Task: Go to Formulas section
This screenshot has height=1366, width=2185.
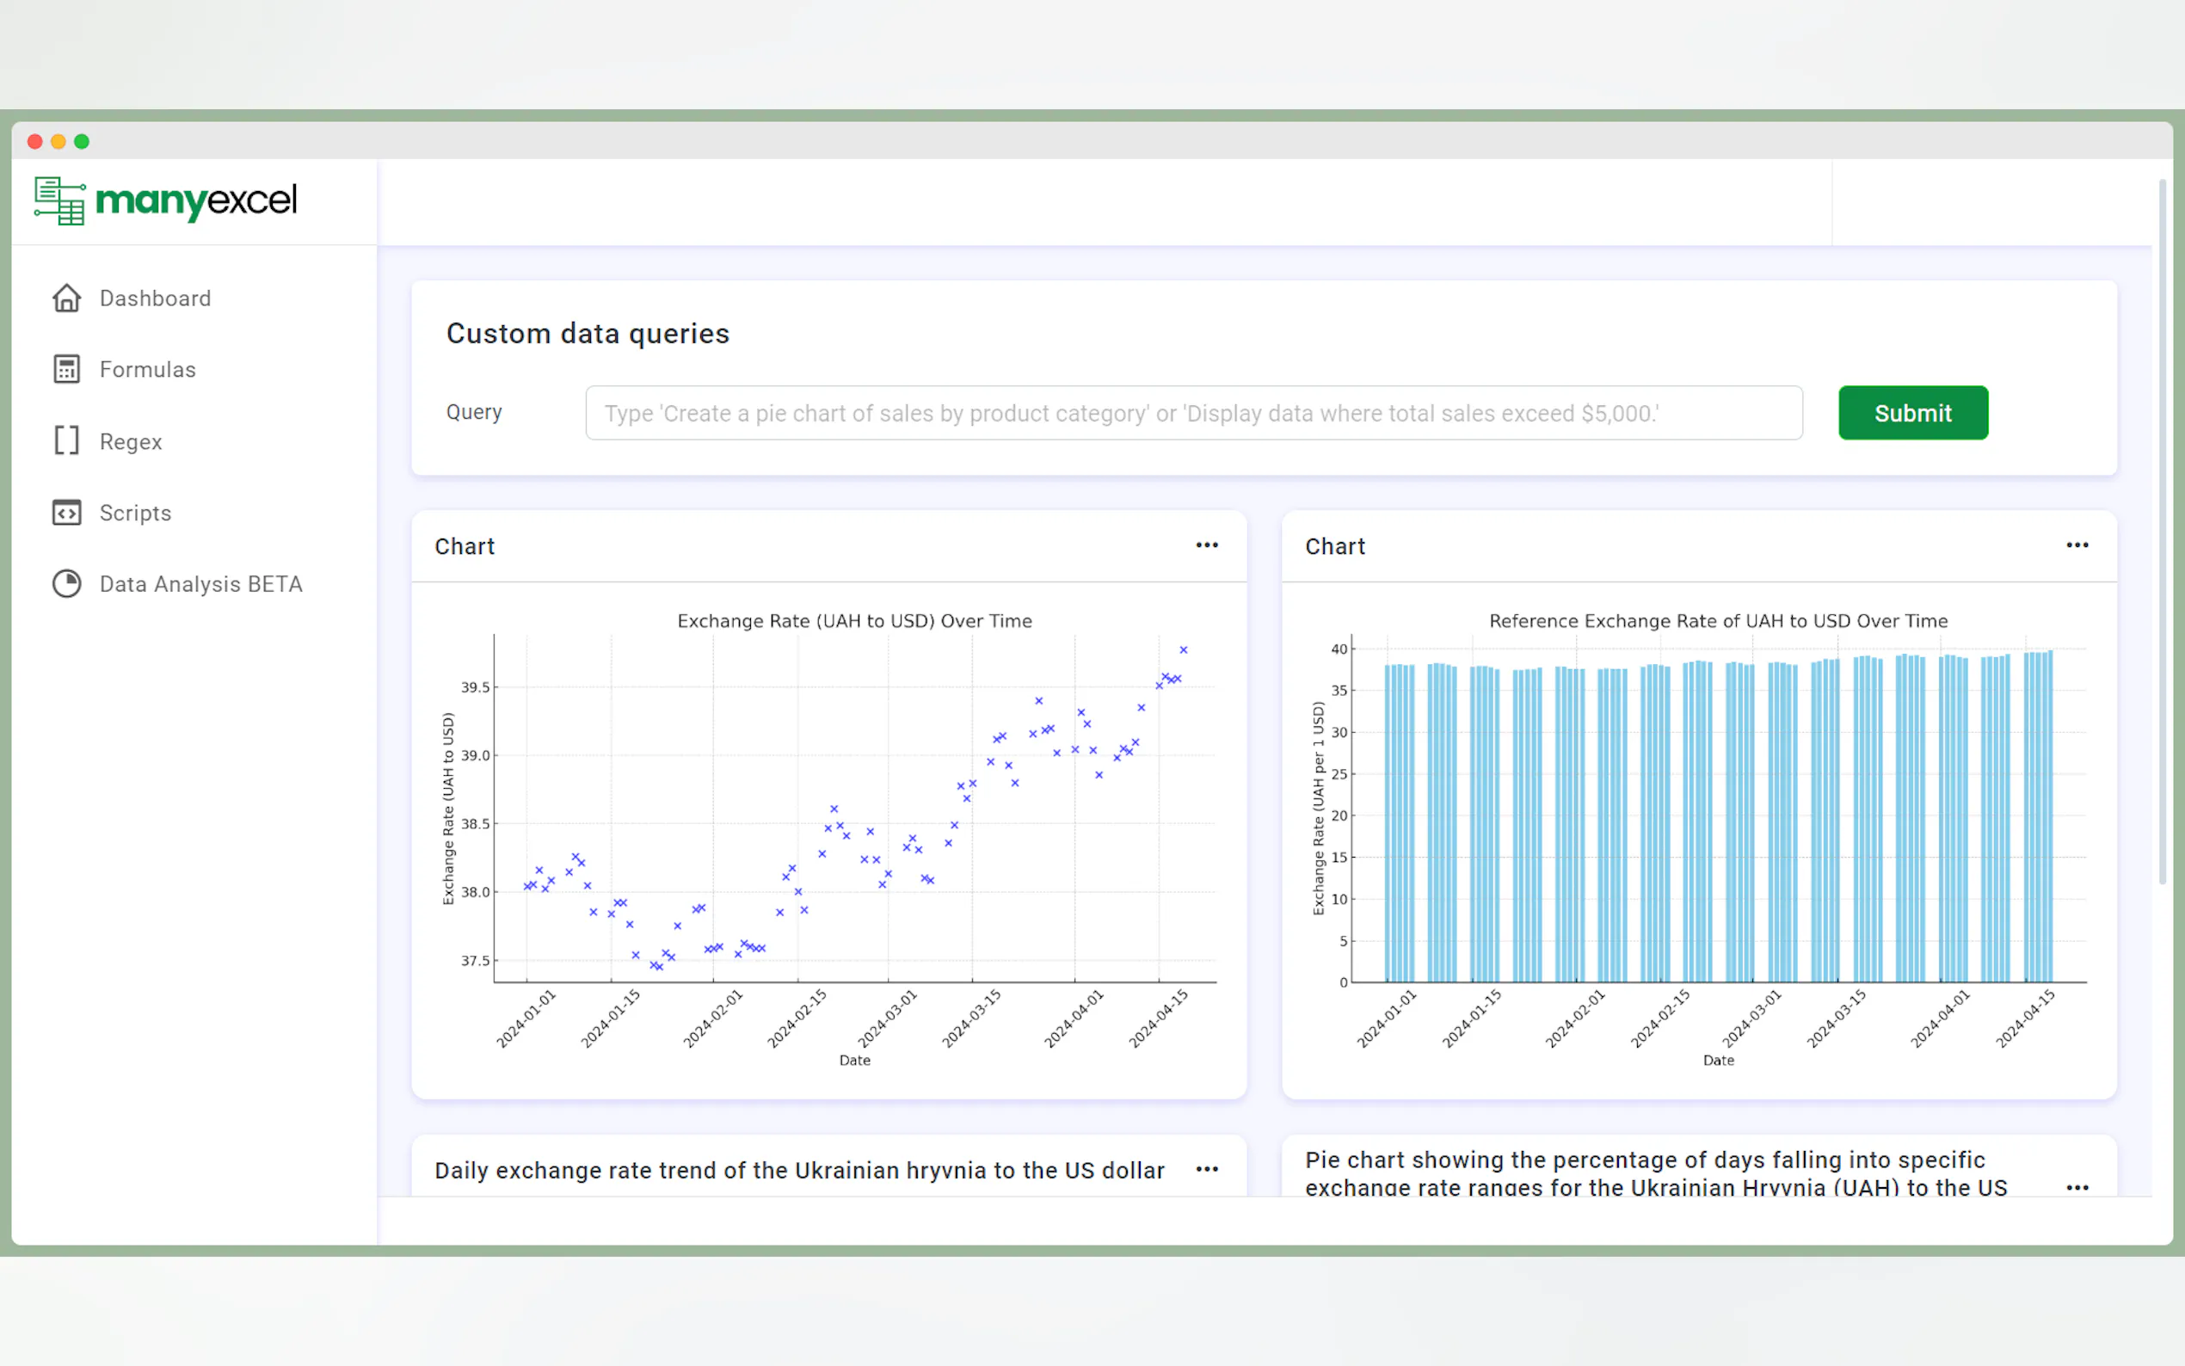Action: (147, 370)
